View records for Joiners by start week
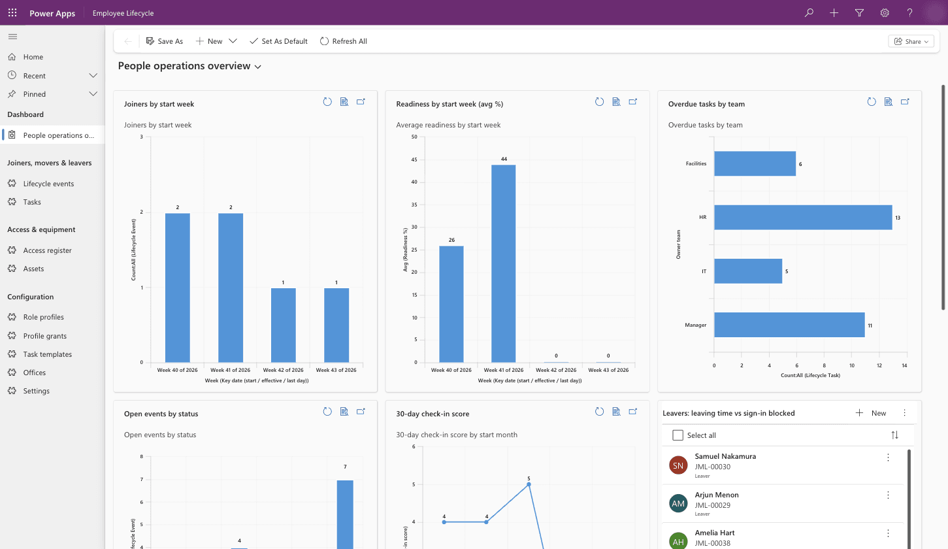This screenshot has height=549, width=948. pyautogui.click(x=344, y=102)
